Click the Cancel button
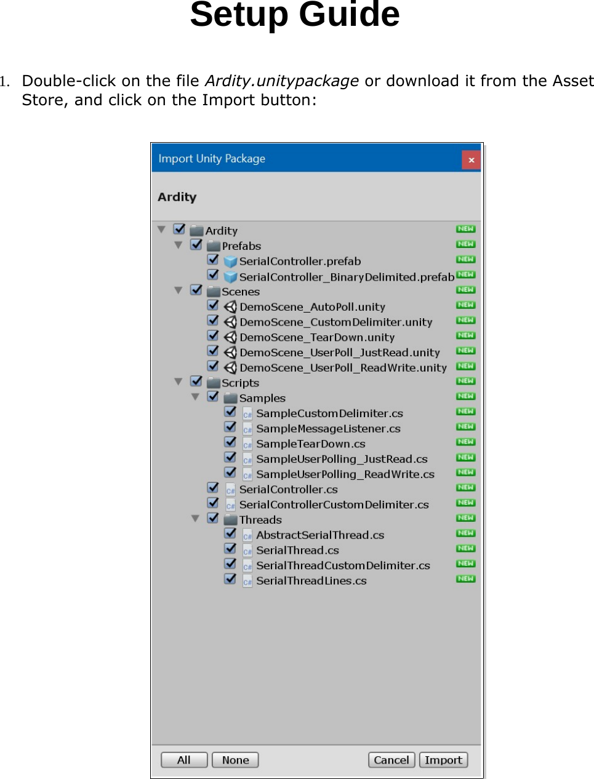 [x=391, y=760]
